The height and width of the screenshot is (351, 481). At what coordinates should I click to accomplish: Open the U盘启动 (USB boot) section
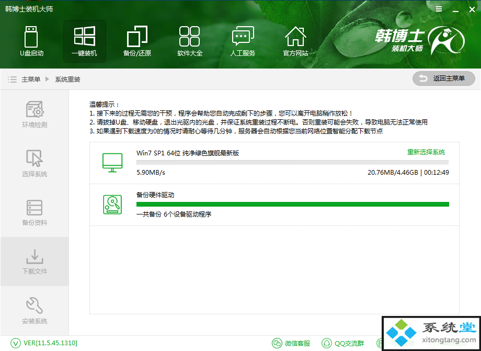coord(31,41)
